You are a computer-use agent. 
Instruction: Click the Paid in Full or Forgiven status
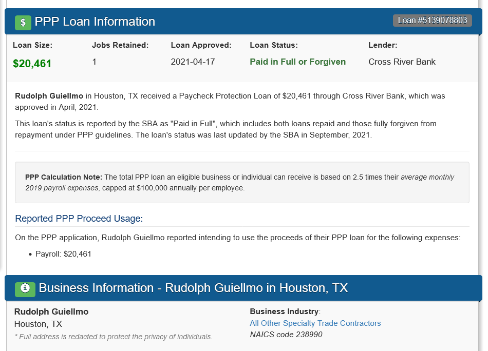(297, 62)
